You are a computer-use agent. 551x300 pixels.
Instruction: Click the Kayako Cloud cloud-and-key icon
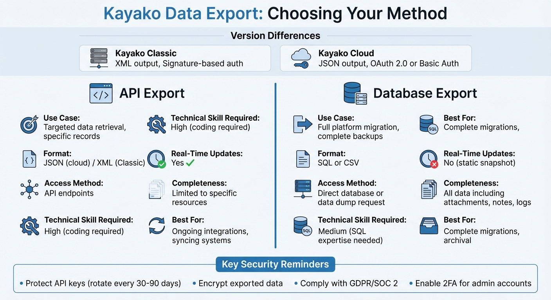300,58
